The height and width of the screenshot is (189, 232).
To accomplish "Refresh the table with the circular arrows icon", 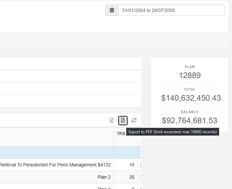I will 134,120.
